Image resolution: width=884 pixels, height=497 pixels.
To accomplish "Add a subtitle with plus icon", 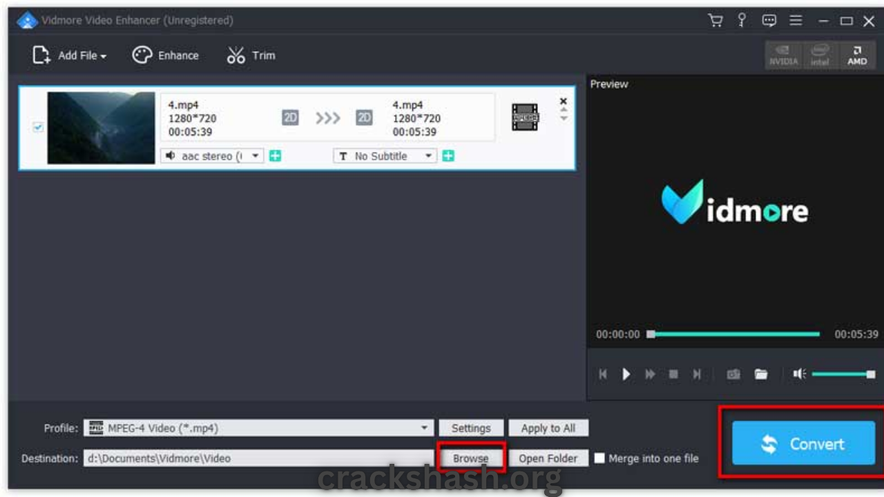I will click(448, 156).
